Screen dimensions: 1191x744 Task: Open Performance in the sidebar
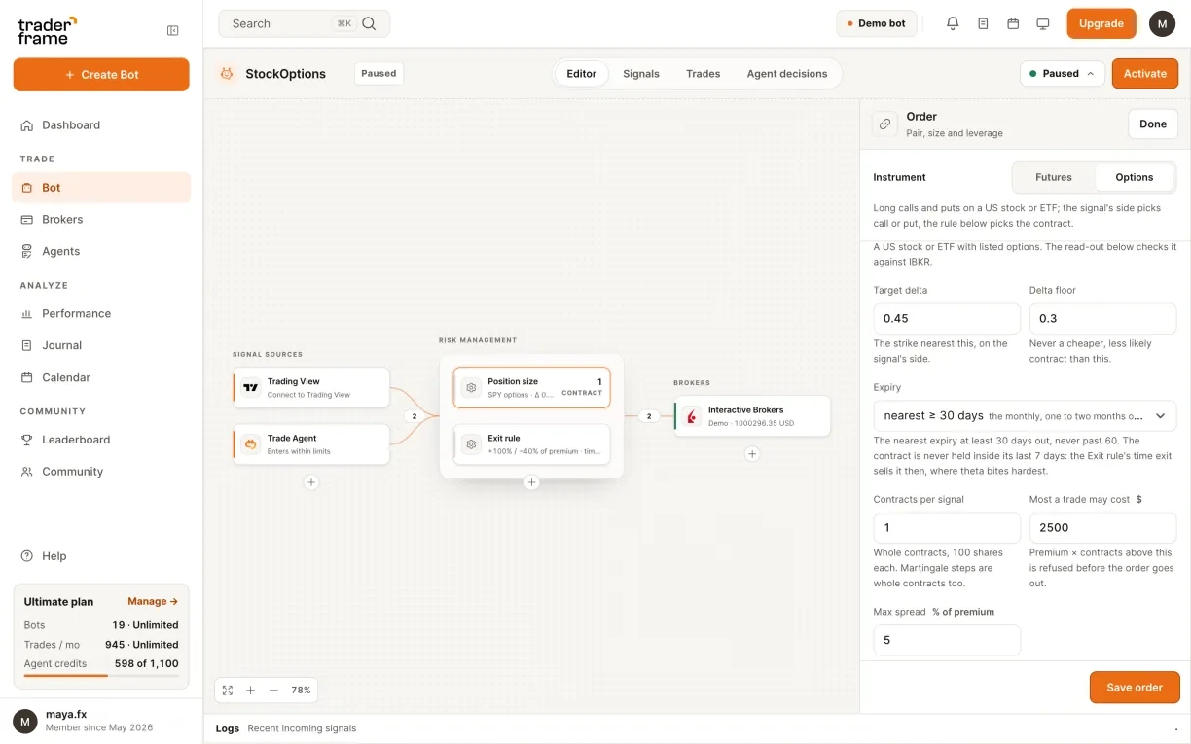pos(101,313)
